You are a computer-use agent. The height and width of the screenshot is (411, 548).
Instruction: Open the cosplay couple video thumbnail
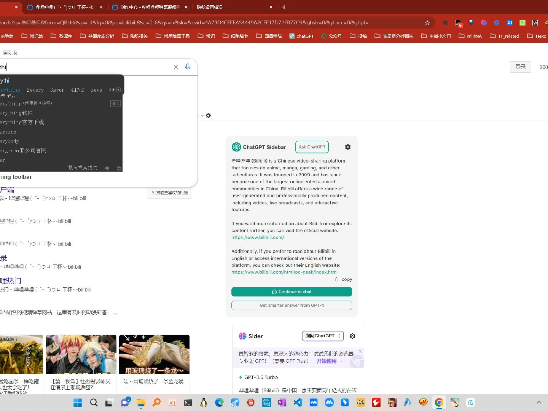coord(81,354)
